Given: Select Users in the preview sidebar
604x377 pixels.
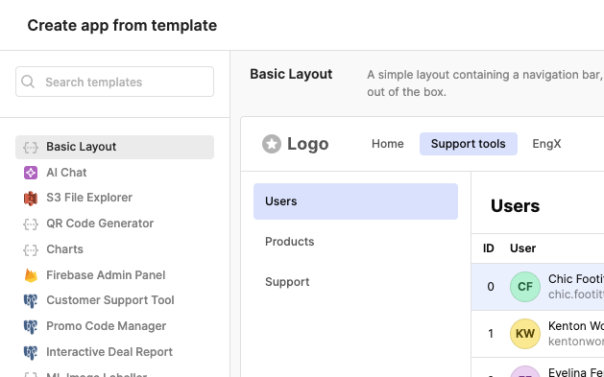Looking at the screenshot, I should pos(355,201).
